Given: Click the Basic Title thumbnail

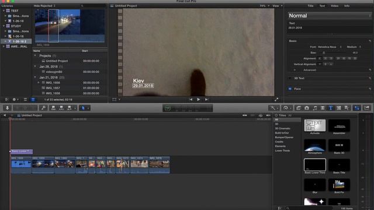Looking at the screenshot, I should (x=339, y=164).
